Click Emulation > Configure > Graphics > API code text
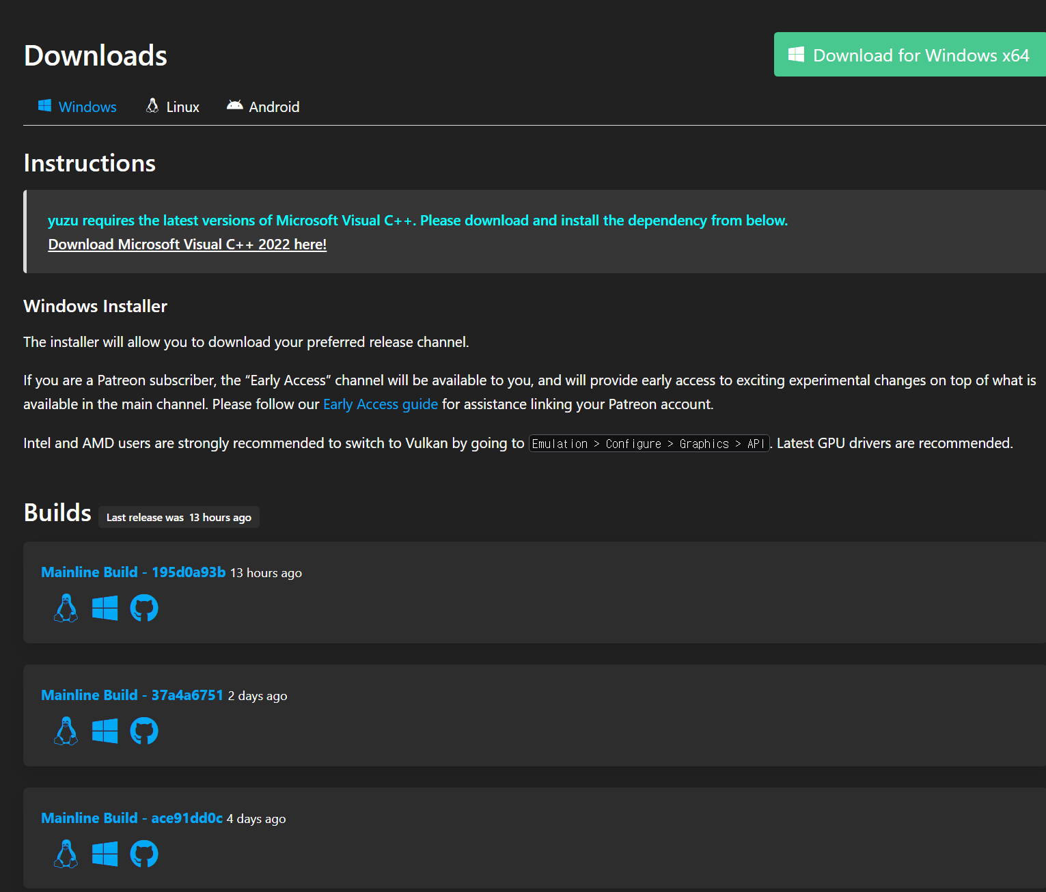This screenshot has height=892, width=1046. point(649,444)
